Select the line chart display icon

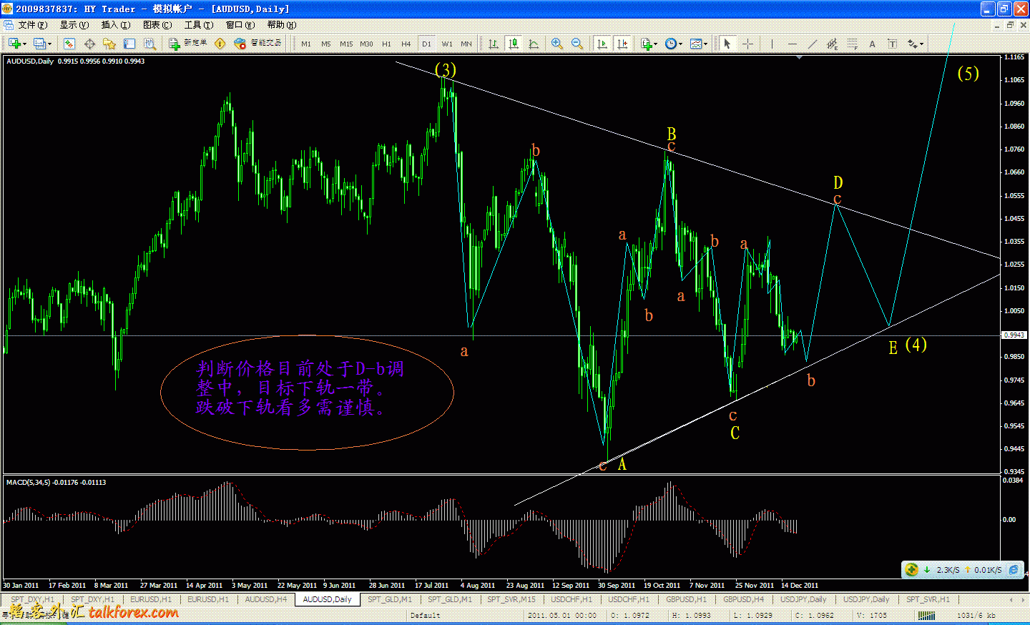(534, 44)
